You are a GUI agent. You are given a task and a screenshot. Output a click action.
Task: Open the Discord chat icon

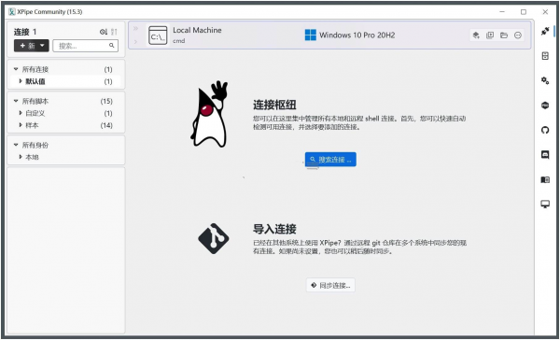tap(545, 155)
